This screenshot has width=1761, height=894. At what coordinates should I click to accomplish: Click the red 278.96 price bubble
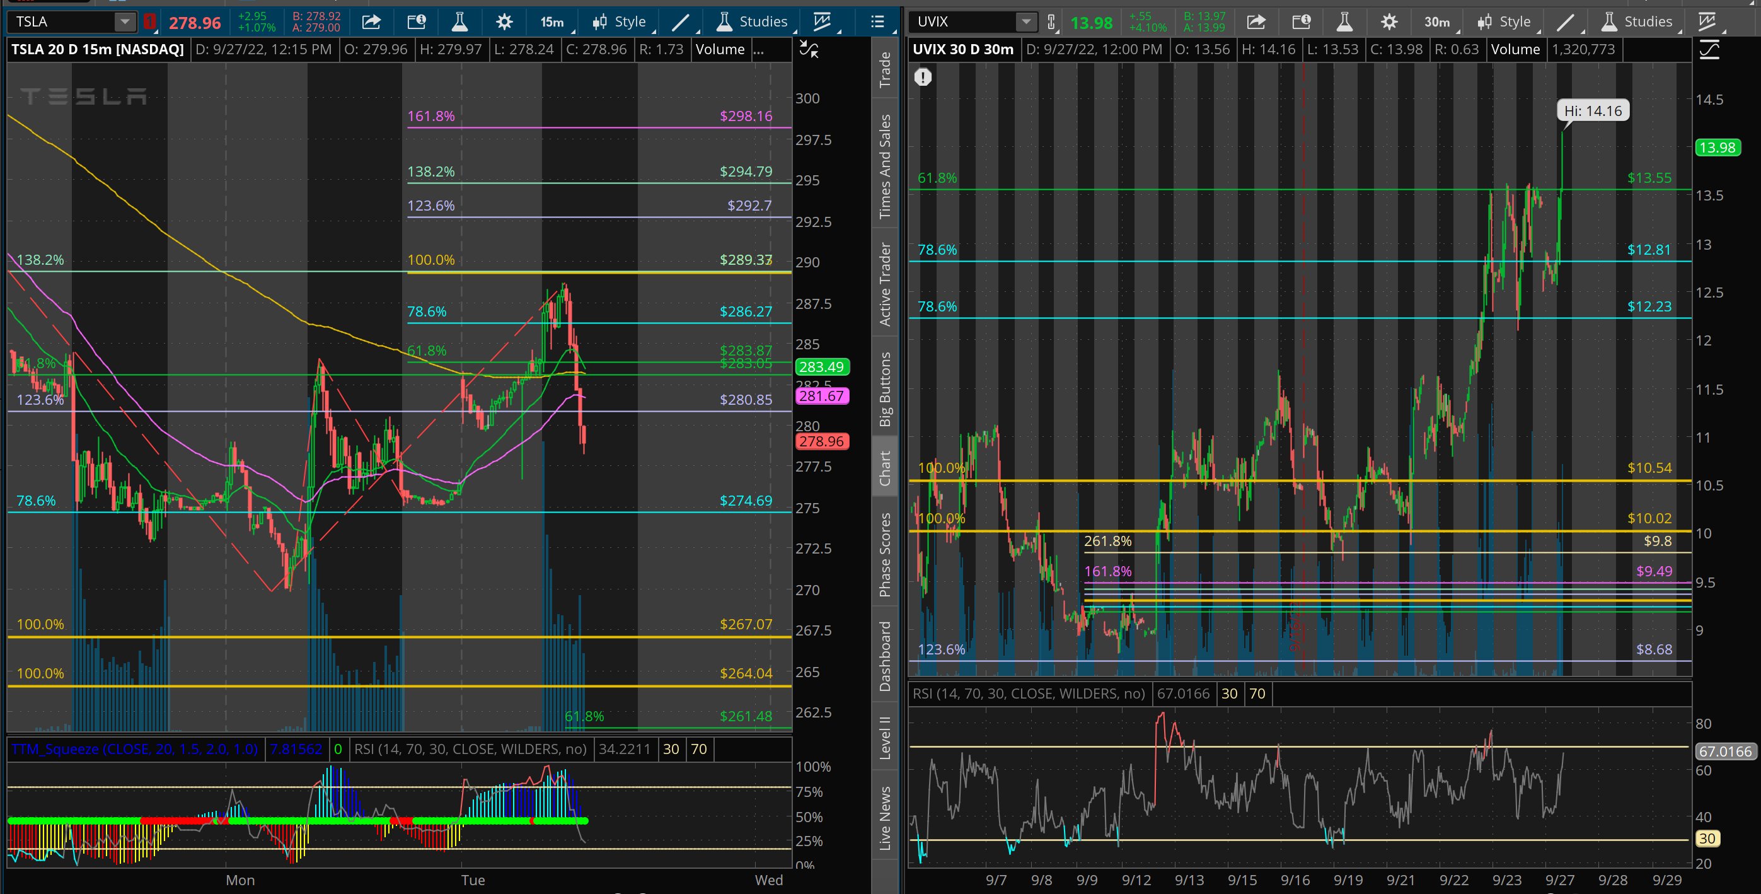[823, 441]
